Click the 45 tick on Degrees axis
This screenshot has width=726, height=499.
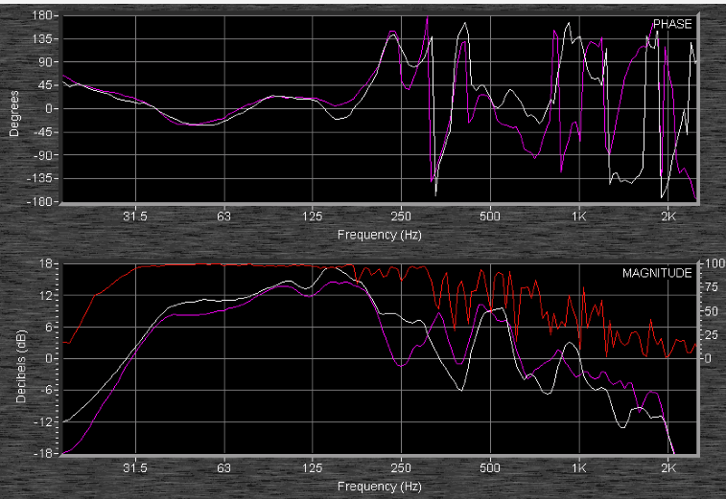44,85
